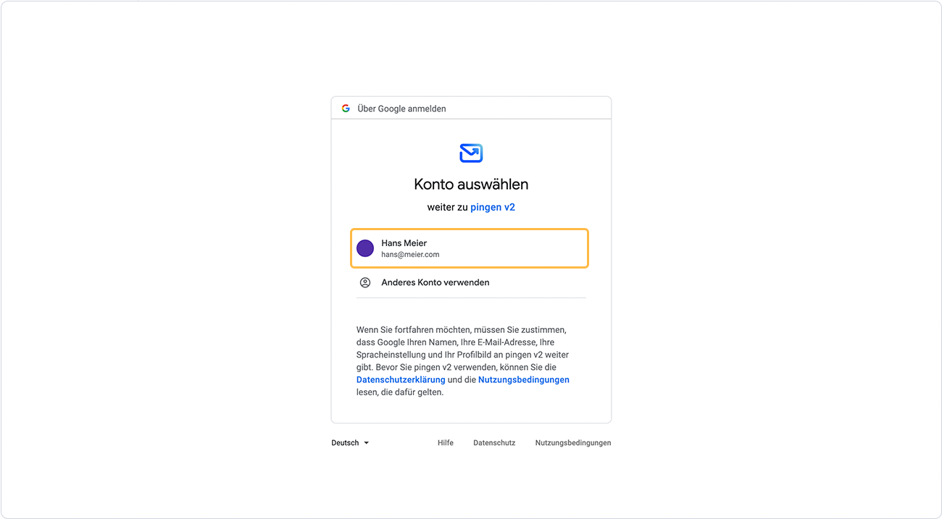Screen dimensions: 942x519
Task: Open the Nutzungsbedingungen footer link
Action: coord(572,442)
